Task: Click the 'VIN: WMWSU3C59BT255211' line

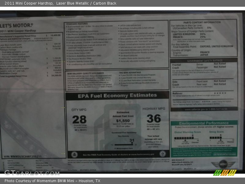Action: pos(23,156)
